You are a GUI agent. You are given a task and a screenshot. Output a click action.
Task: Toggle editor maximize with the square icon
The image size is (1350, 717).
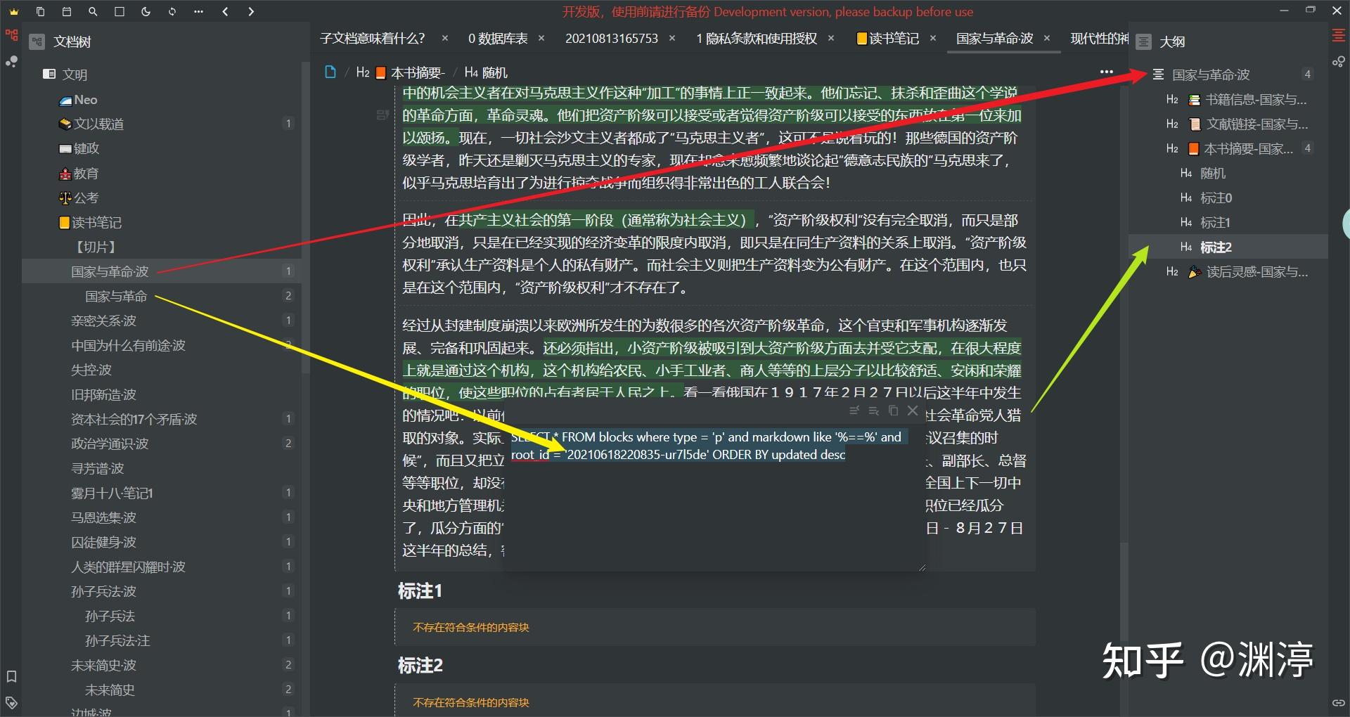coord(120,11)
